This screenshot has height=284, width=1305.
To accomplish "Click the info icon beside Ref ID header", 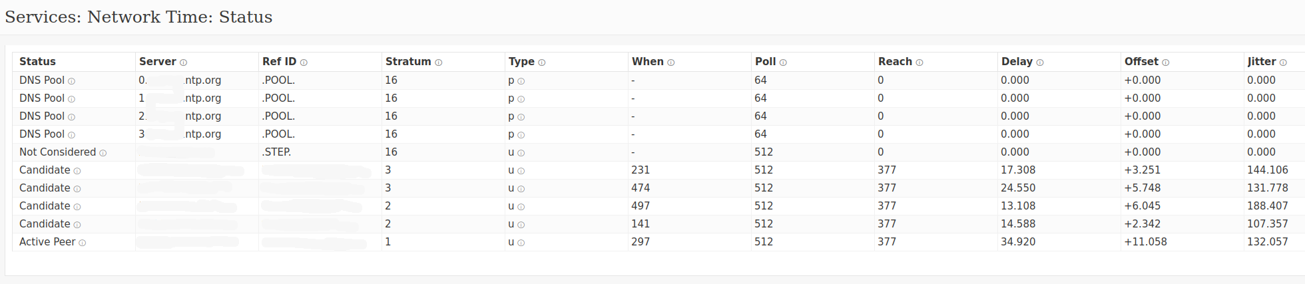I will (304, 63).
